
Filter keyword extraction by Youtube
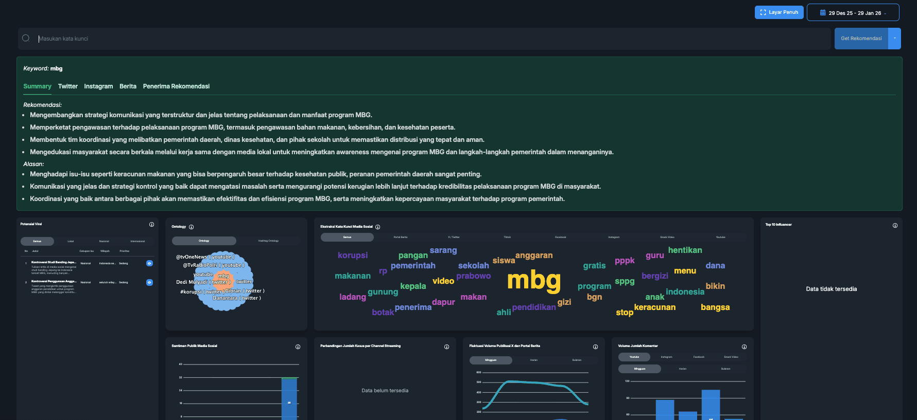[720, 237]
